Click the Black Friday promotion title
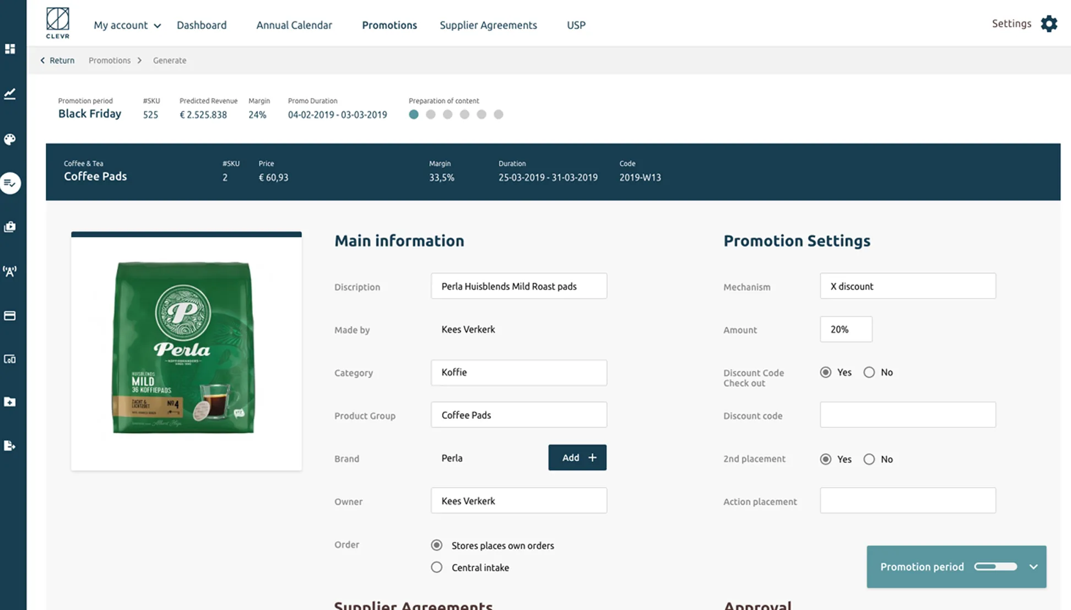 (90, 114)
